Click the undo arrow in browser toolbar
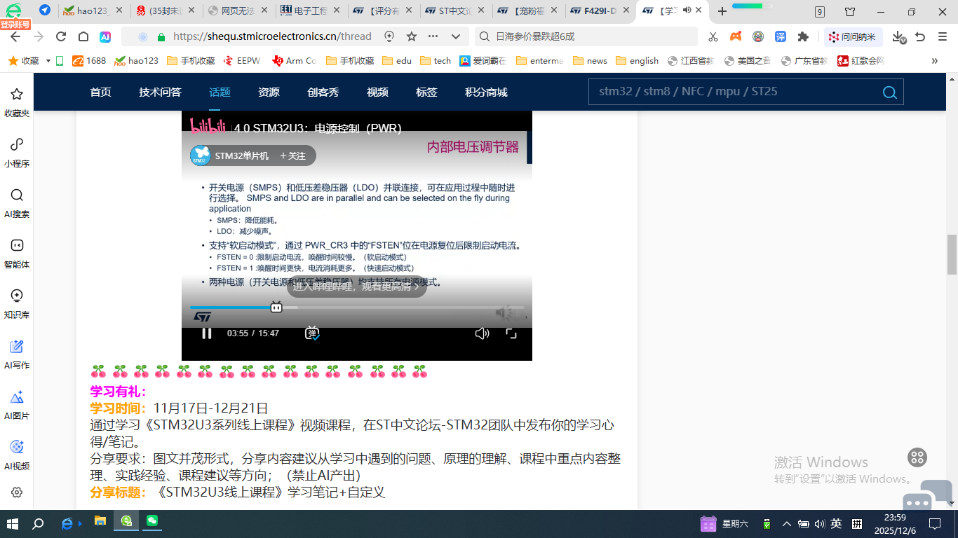The image size is (958, 538). 920,36
